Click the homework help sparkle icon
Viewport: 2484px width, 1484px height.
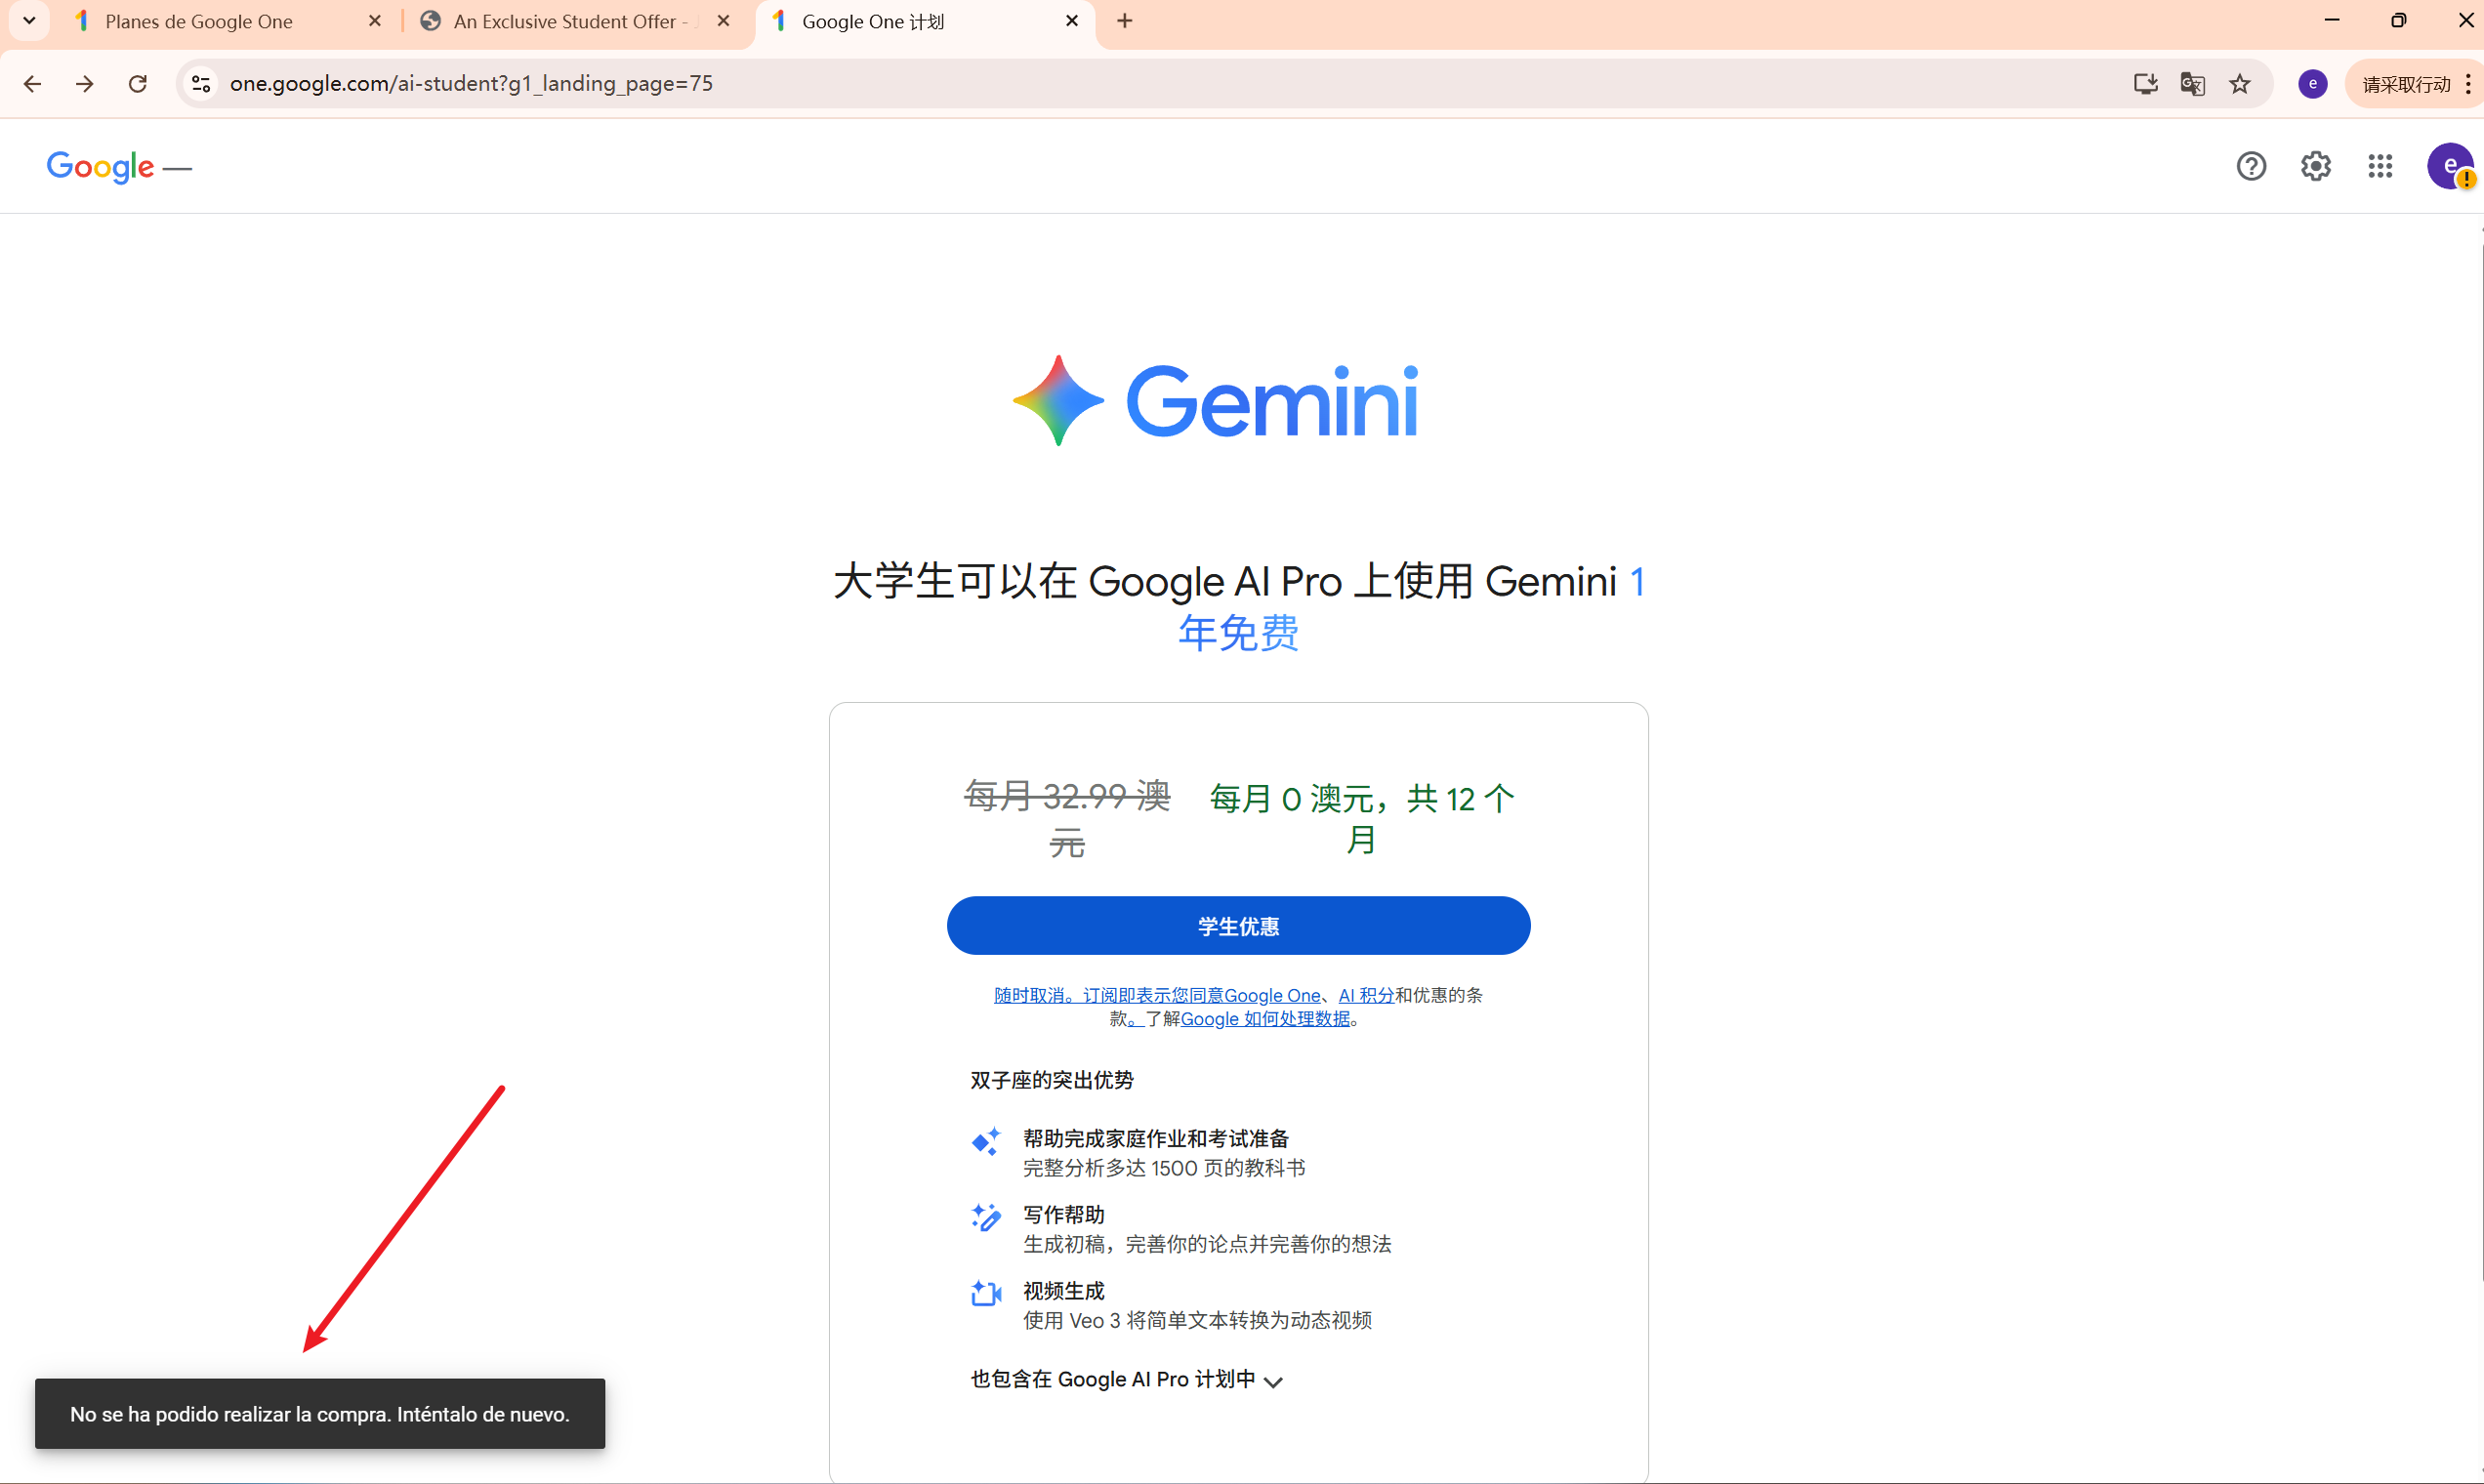tap(986, 1141)
